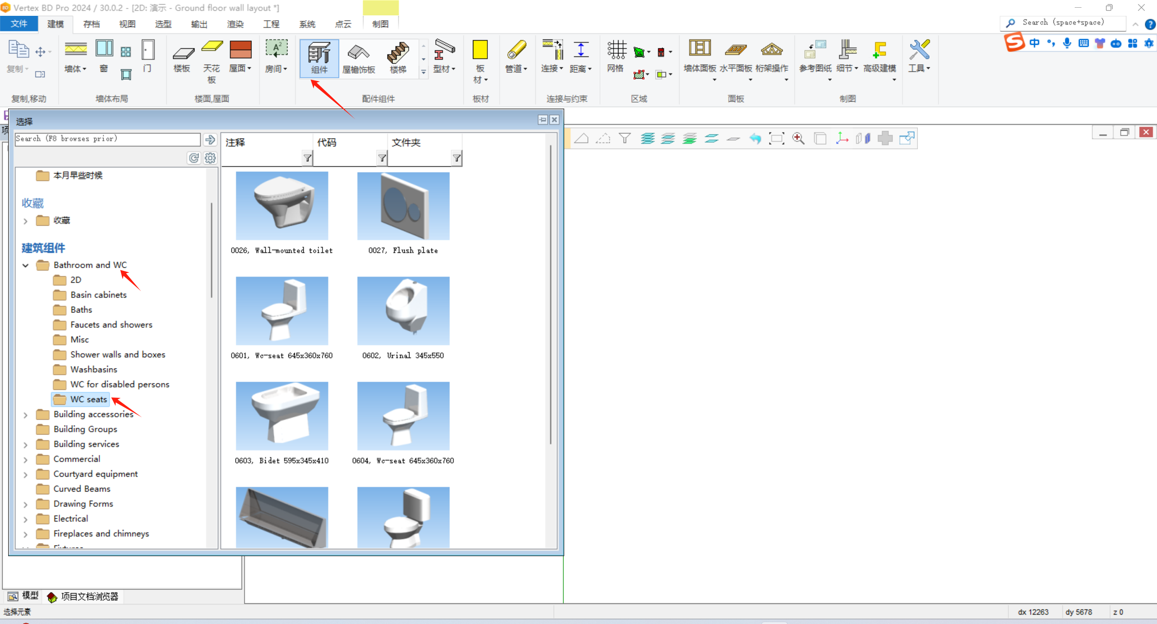Expand the Electrical folder
The image size is (1157, 624).
(26, 520)
